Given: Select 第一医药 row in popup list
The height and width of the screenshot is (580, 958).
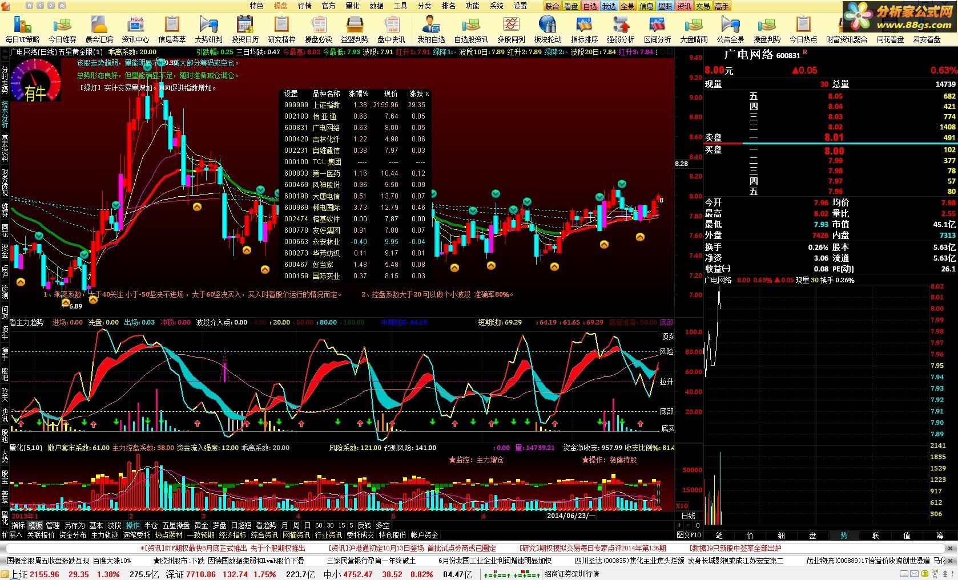Looking at the screenshot, I should point(355,173).
